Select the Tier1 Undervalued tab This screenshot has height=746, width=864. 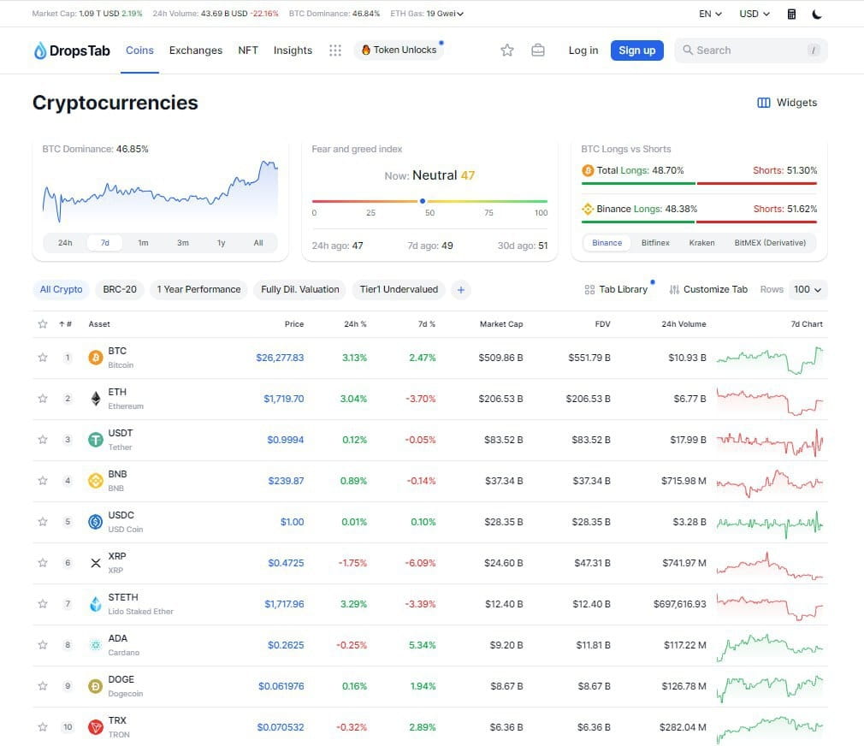pos(399,290)
